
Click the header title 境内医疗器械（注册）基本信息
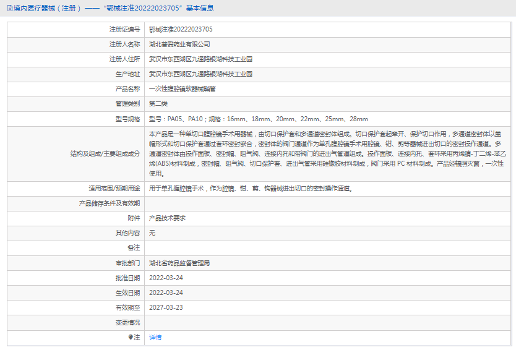[x=114, y=8]
